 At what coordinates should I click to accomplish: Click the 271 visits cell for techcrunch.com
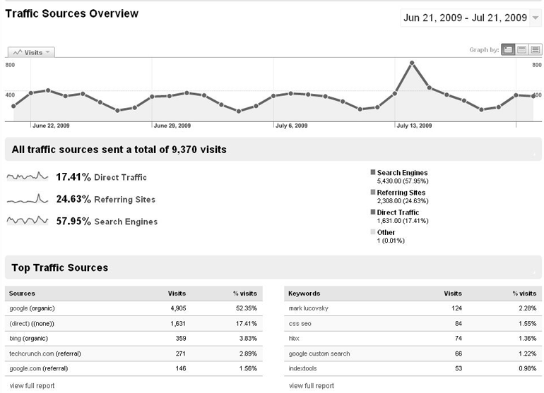pyautogui.click(x=180, y=353)
